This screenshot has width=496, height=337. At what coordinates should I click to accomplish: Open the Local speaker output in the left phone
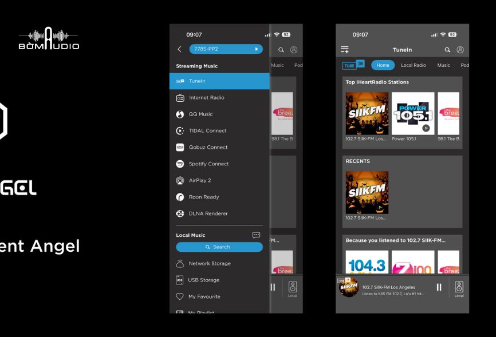[293, 289]
